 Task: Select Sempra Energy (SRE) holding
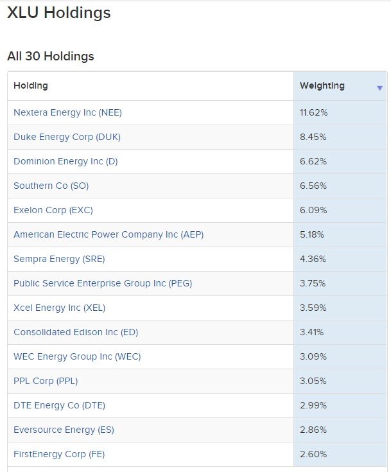click(59, 259)
